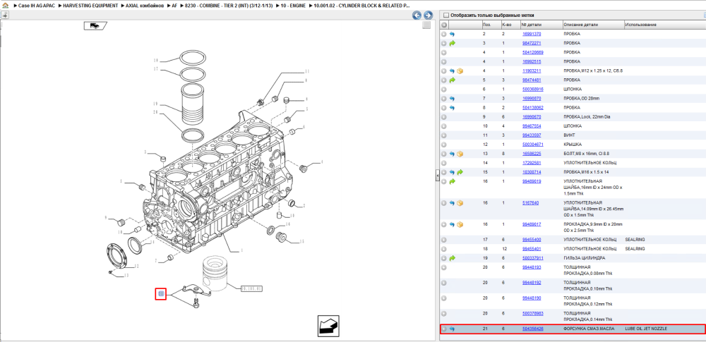Viewport: 706px width, 342px height.
Task: Open part number 99433597 ВИНТ link
Action: tap(532, 135)
